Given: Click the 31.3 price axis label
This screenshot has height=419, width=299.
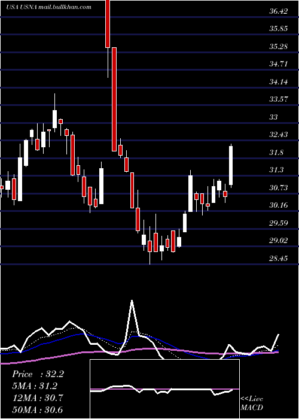Looking at the screenshot, I should coord(276,170).
